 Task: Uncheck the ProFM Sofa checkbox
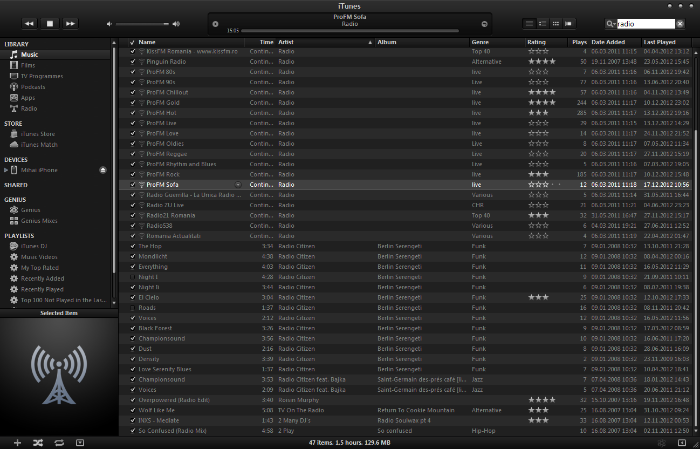pos(133,185)
